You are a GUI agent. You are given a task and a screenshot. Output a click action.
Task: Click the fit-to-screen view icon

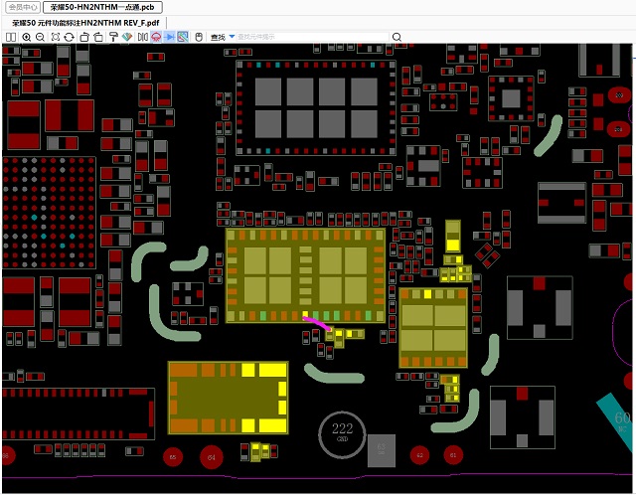click(55, 37)
